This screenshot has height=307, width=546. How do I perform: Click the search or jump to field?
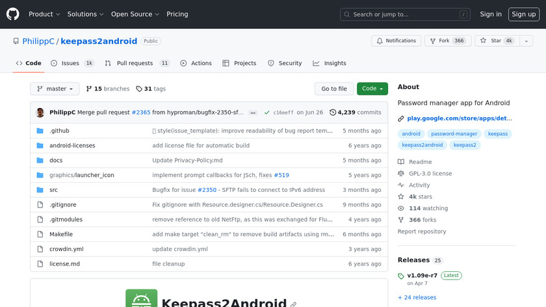coord(405,14)
